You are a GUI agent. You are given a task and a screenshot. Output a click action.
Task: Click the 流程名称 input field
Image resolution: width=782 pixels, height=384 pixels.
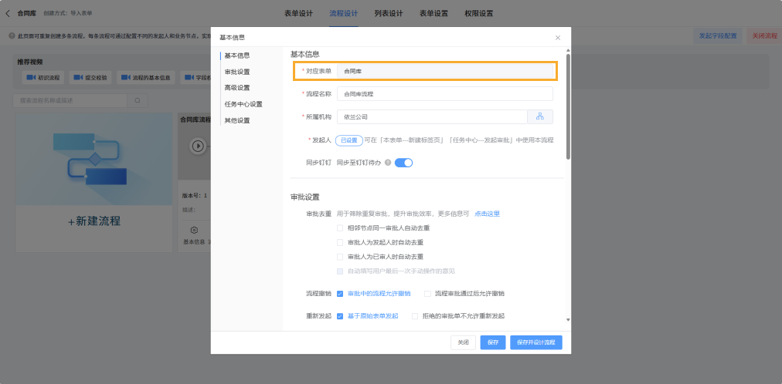tap(445, 94)
